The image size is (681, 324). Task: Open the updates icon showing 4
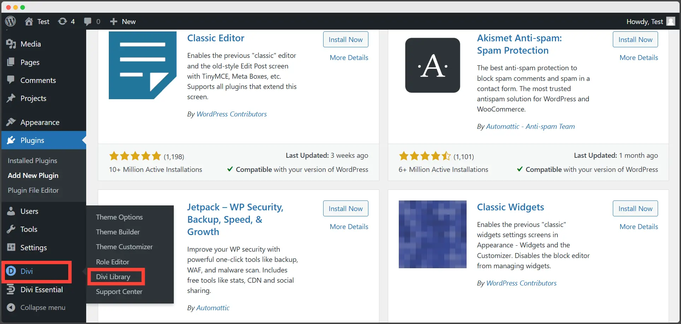[63, 22]
